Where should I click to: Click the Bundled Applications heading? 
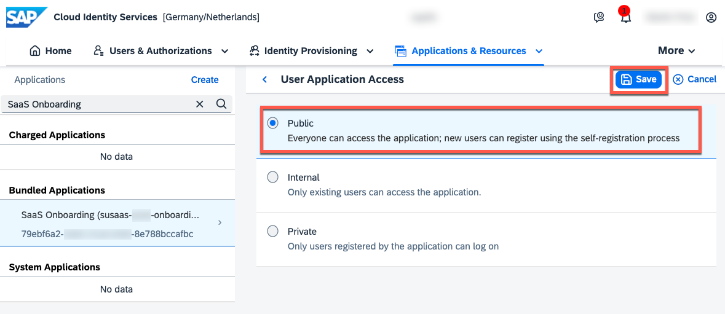[x=57, y=190]
